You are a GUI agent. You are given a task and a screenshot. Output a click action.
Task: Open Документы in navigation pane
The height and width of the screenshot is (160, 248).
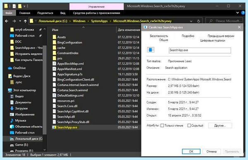pyautogui.click(x=23, y=102)
